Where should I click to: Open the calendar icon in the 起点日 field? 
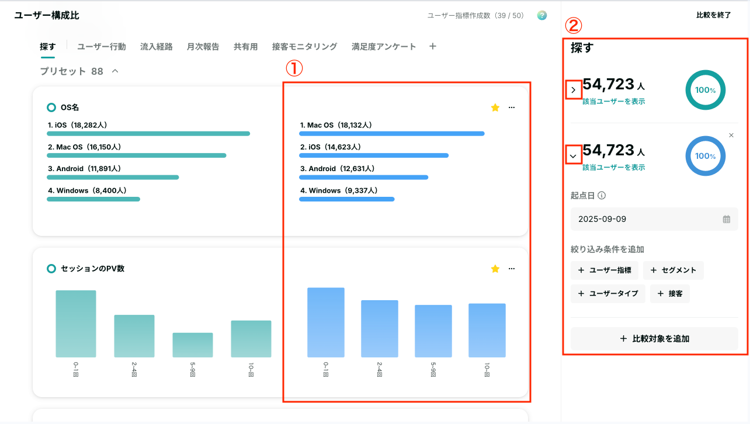727,219
